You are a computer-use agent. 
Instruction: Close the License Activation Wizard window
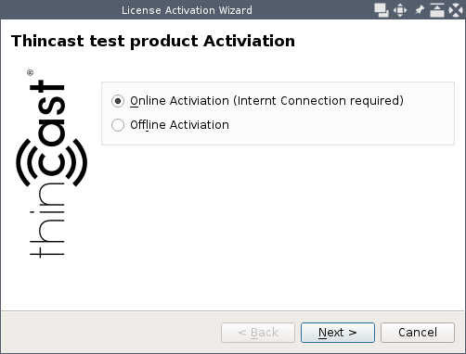coord(456,10)
